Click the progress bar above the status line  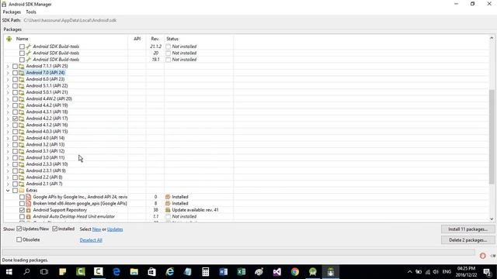point(238,252)
